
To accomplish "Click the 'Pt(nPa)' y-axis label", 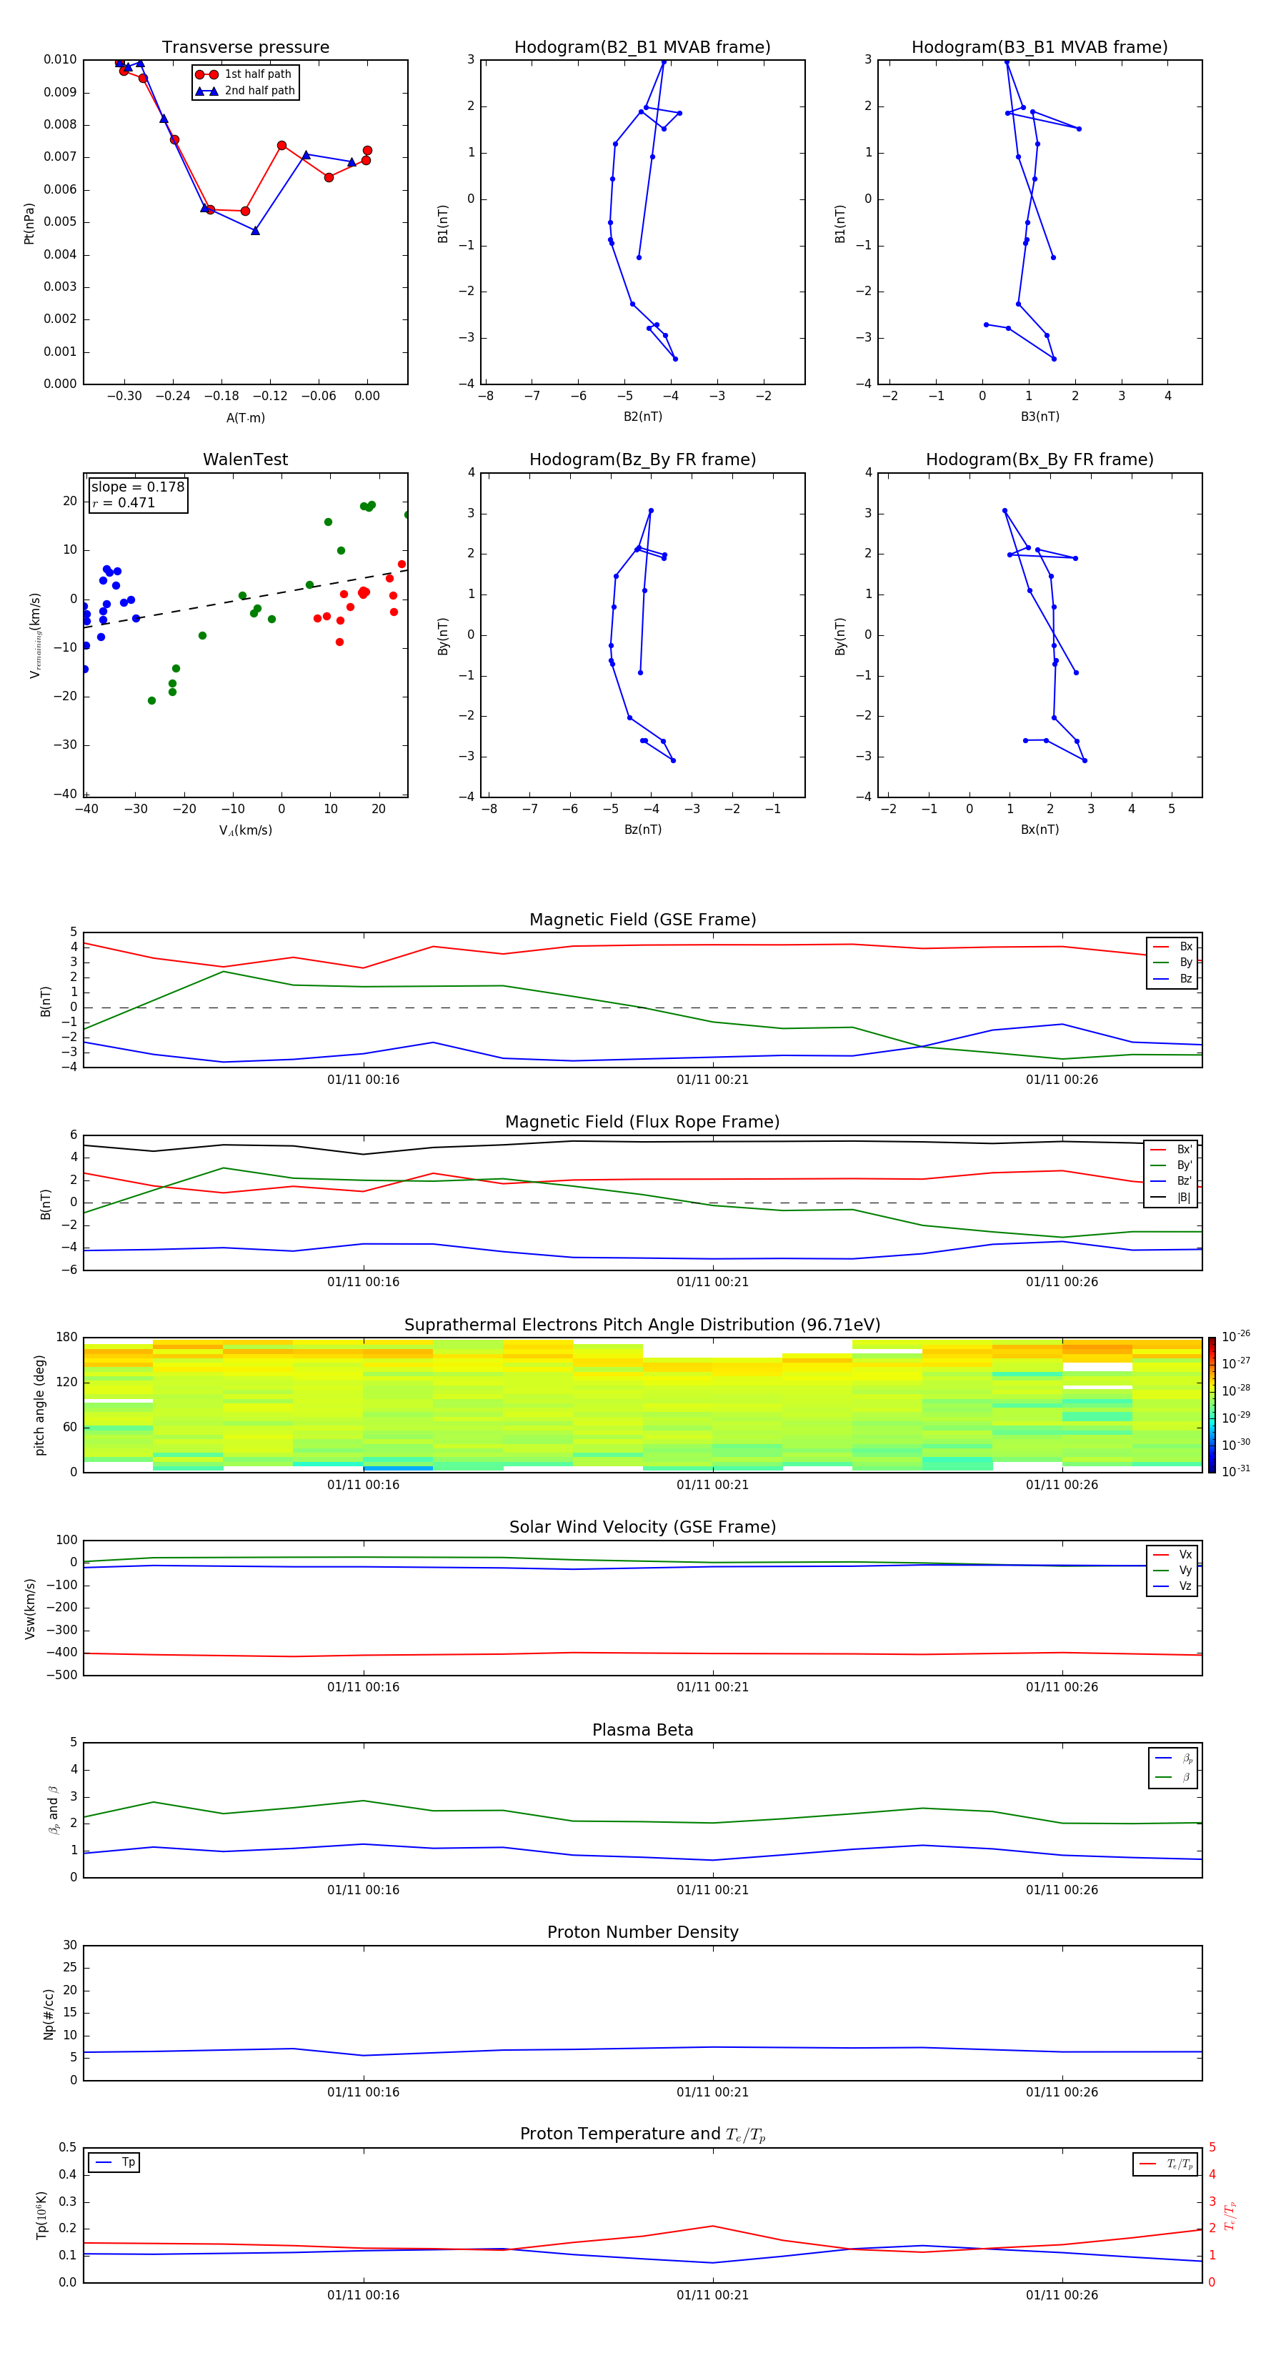I will [x=29, y=222].
